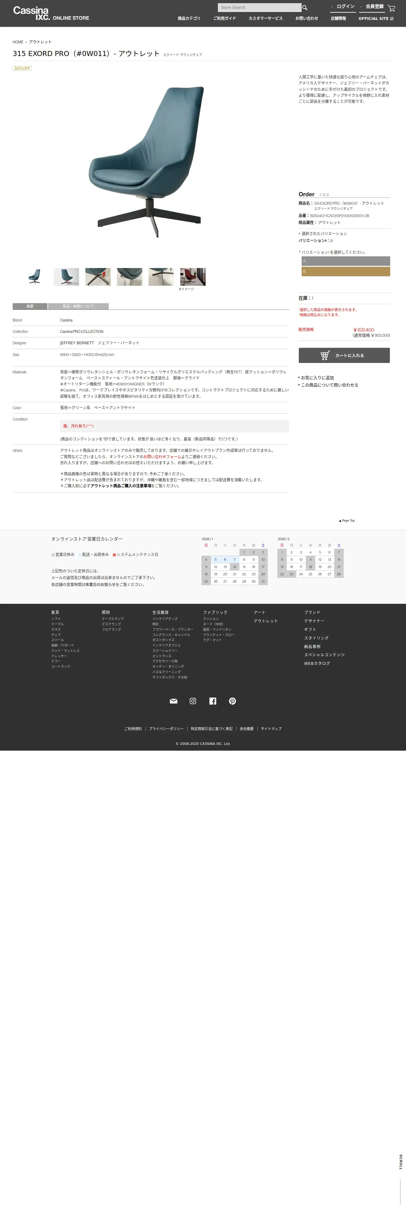
Task: Click the search magnifier icon
Action: (305, 8)
